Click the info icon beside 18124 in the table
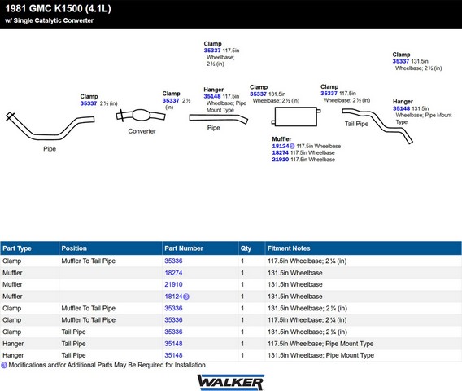Viewport: 462px width, 391px height. pos(186,297)
